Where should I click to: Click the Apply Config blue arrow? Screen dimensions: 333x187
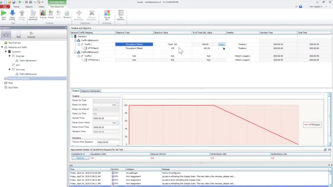pos(12,13)
